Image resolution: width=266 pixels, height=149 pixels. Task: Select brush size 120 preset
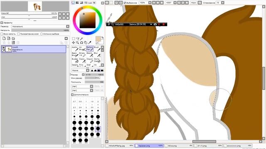click(x=98, y=129)
